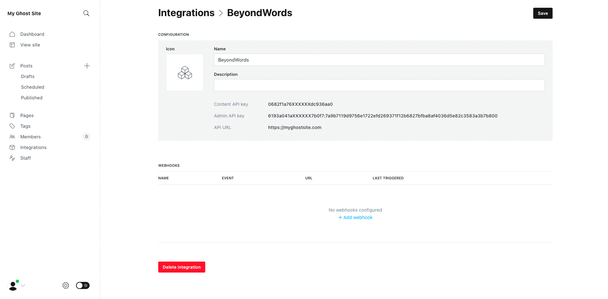Open Scheduled posts list
Image resolution: width=608 pixels, height=299 pixels.
pos(33,87)
